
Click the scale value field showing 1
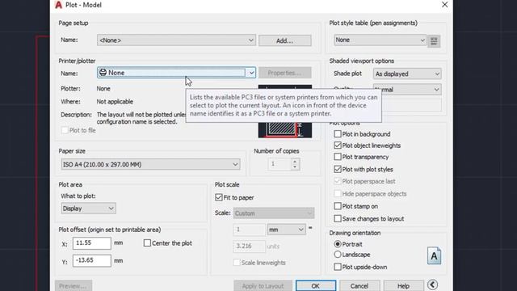pos(249,230)
